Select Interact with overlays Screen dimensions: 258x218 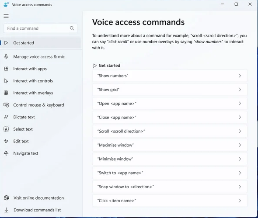click(41, 93)
